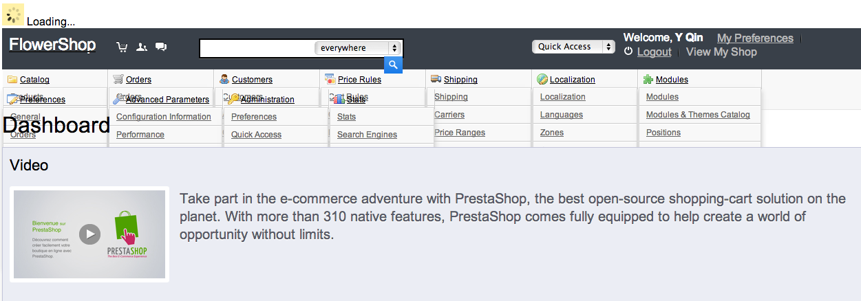Open the customers icon beside the cart
The height and width of the screenshot is (301, 861).
click(142, 47)
